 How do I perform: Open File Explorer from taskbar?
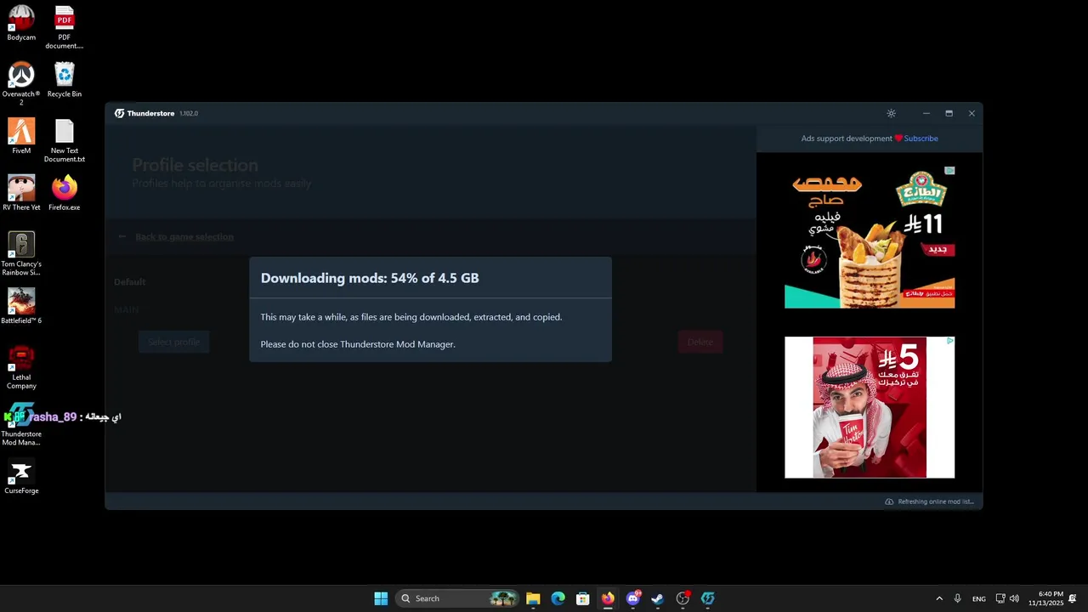[533, 598]
